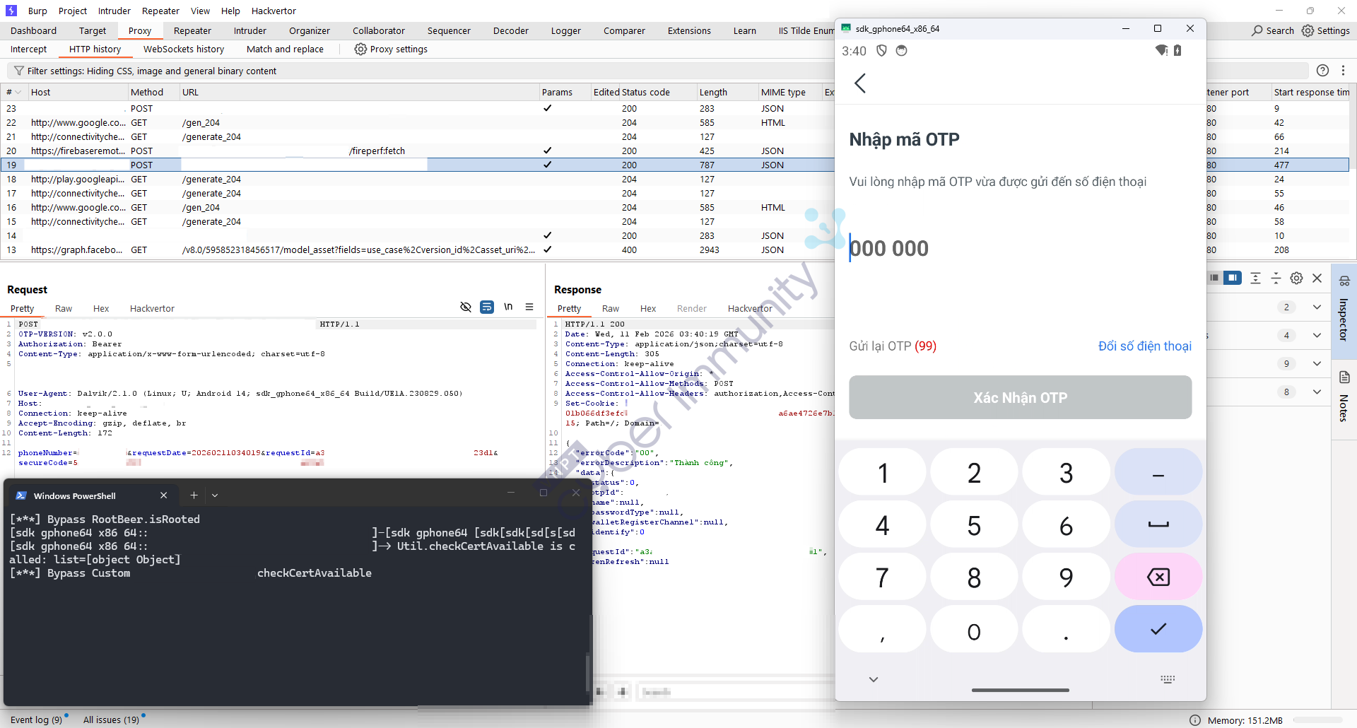
Task: Open the Inspector side panel
Action: tap(1344, 311)
